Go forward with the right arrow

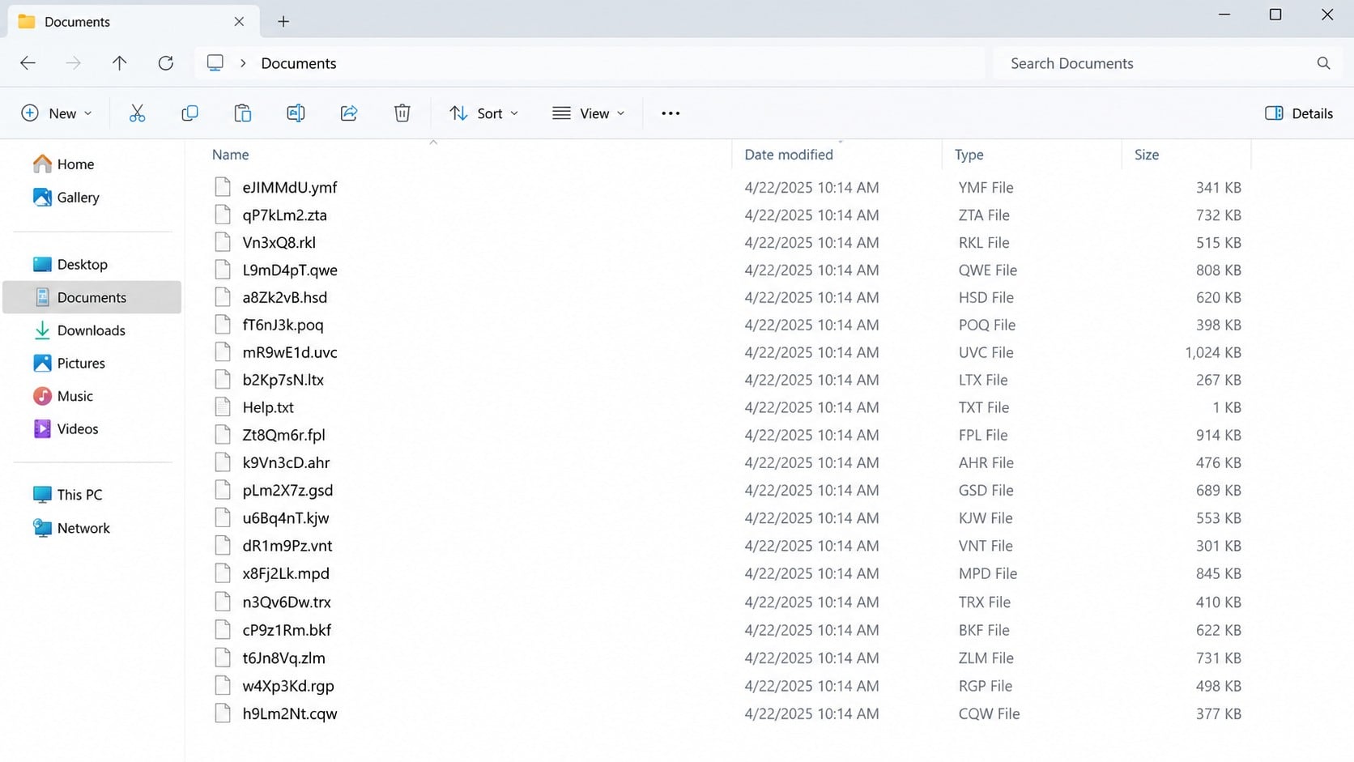(74, 63)
